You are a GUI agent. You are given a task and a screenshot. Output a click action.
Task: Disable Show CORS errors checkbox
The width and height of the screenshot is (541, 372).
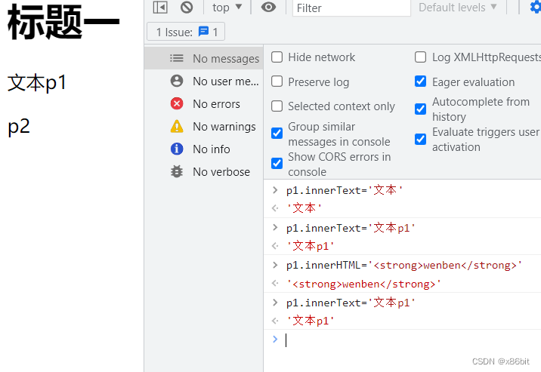coord(277,163)
